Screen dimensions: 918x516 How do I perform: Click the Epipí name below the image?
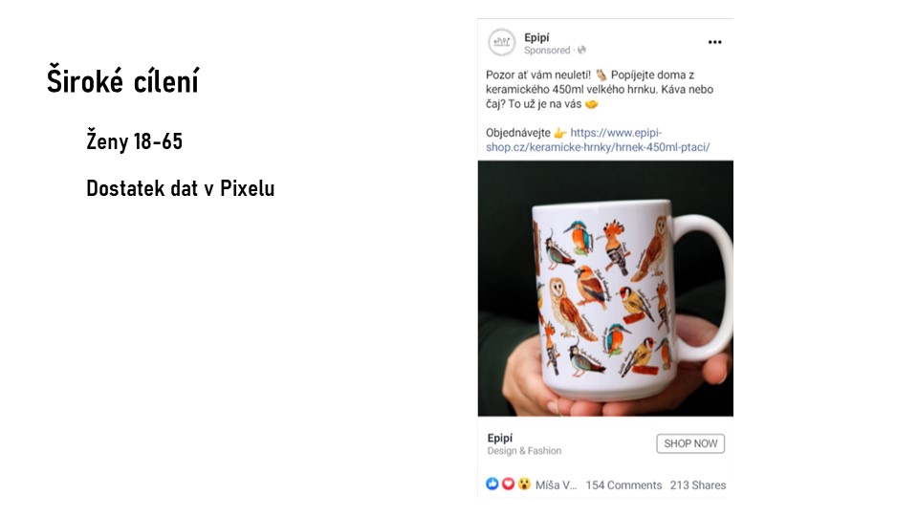pos(499,438)
